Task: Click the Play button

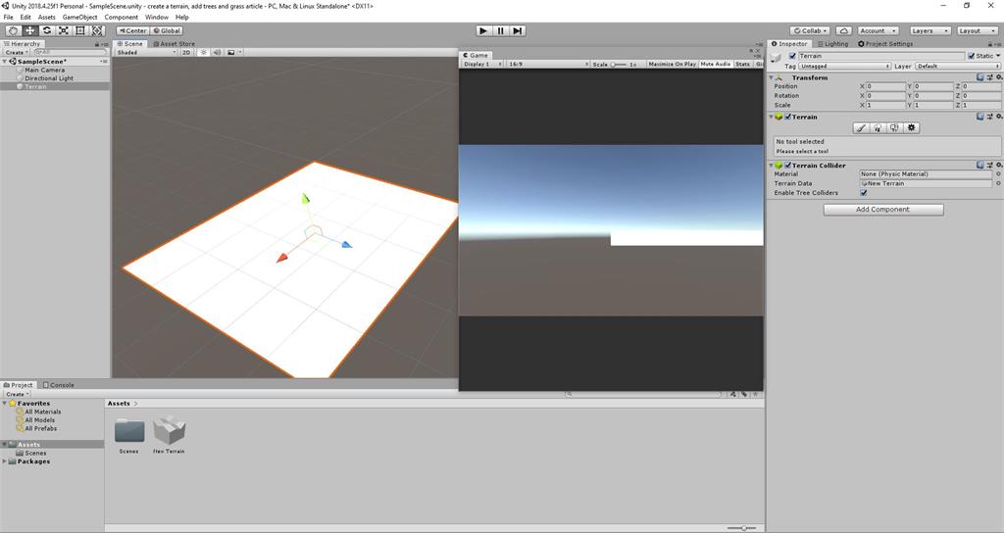Action: tap(484, 30)
